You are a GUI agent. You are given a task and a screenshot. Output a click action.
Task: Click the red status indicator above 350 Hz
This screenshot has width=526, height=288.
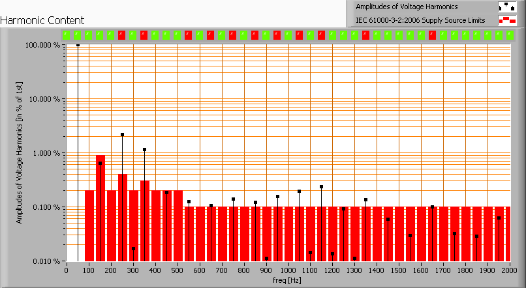pos(144,35)
